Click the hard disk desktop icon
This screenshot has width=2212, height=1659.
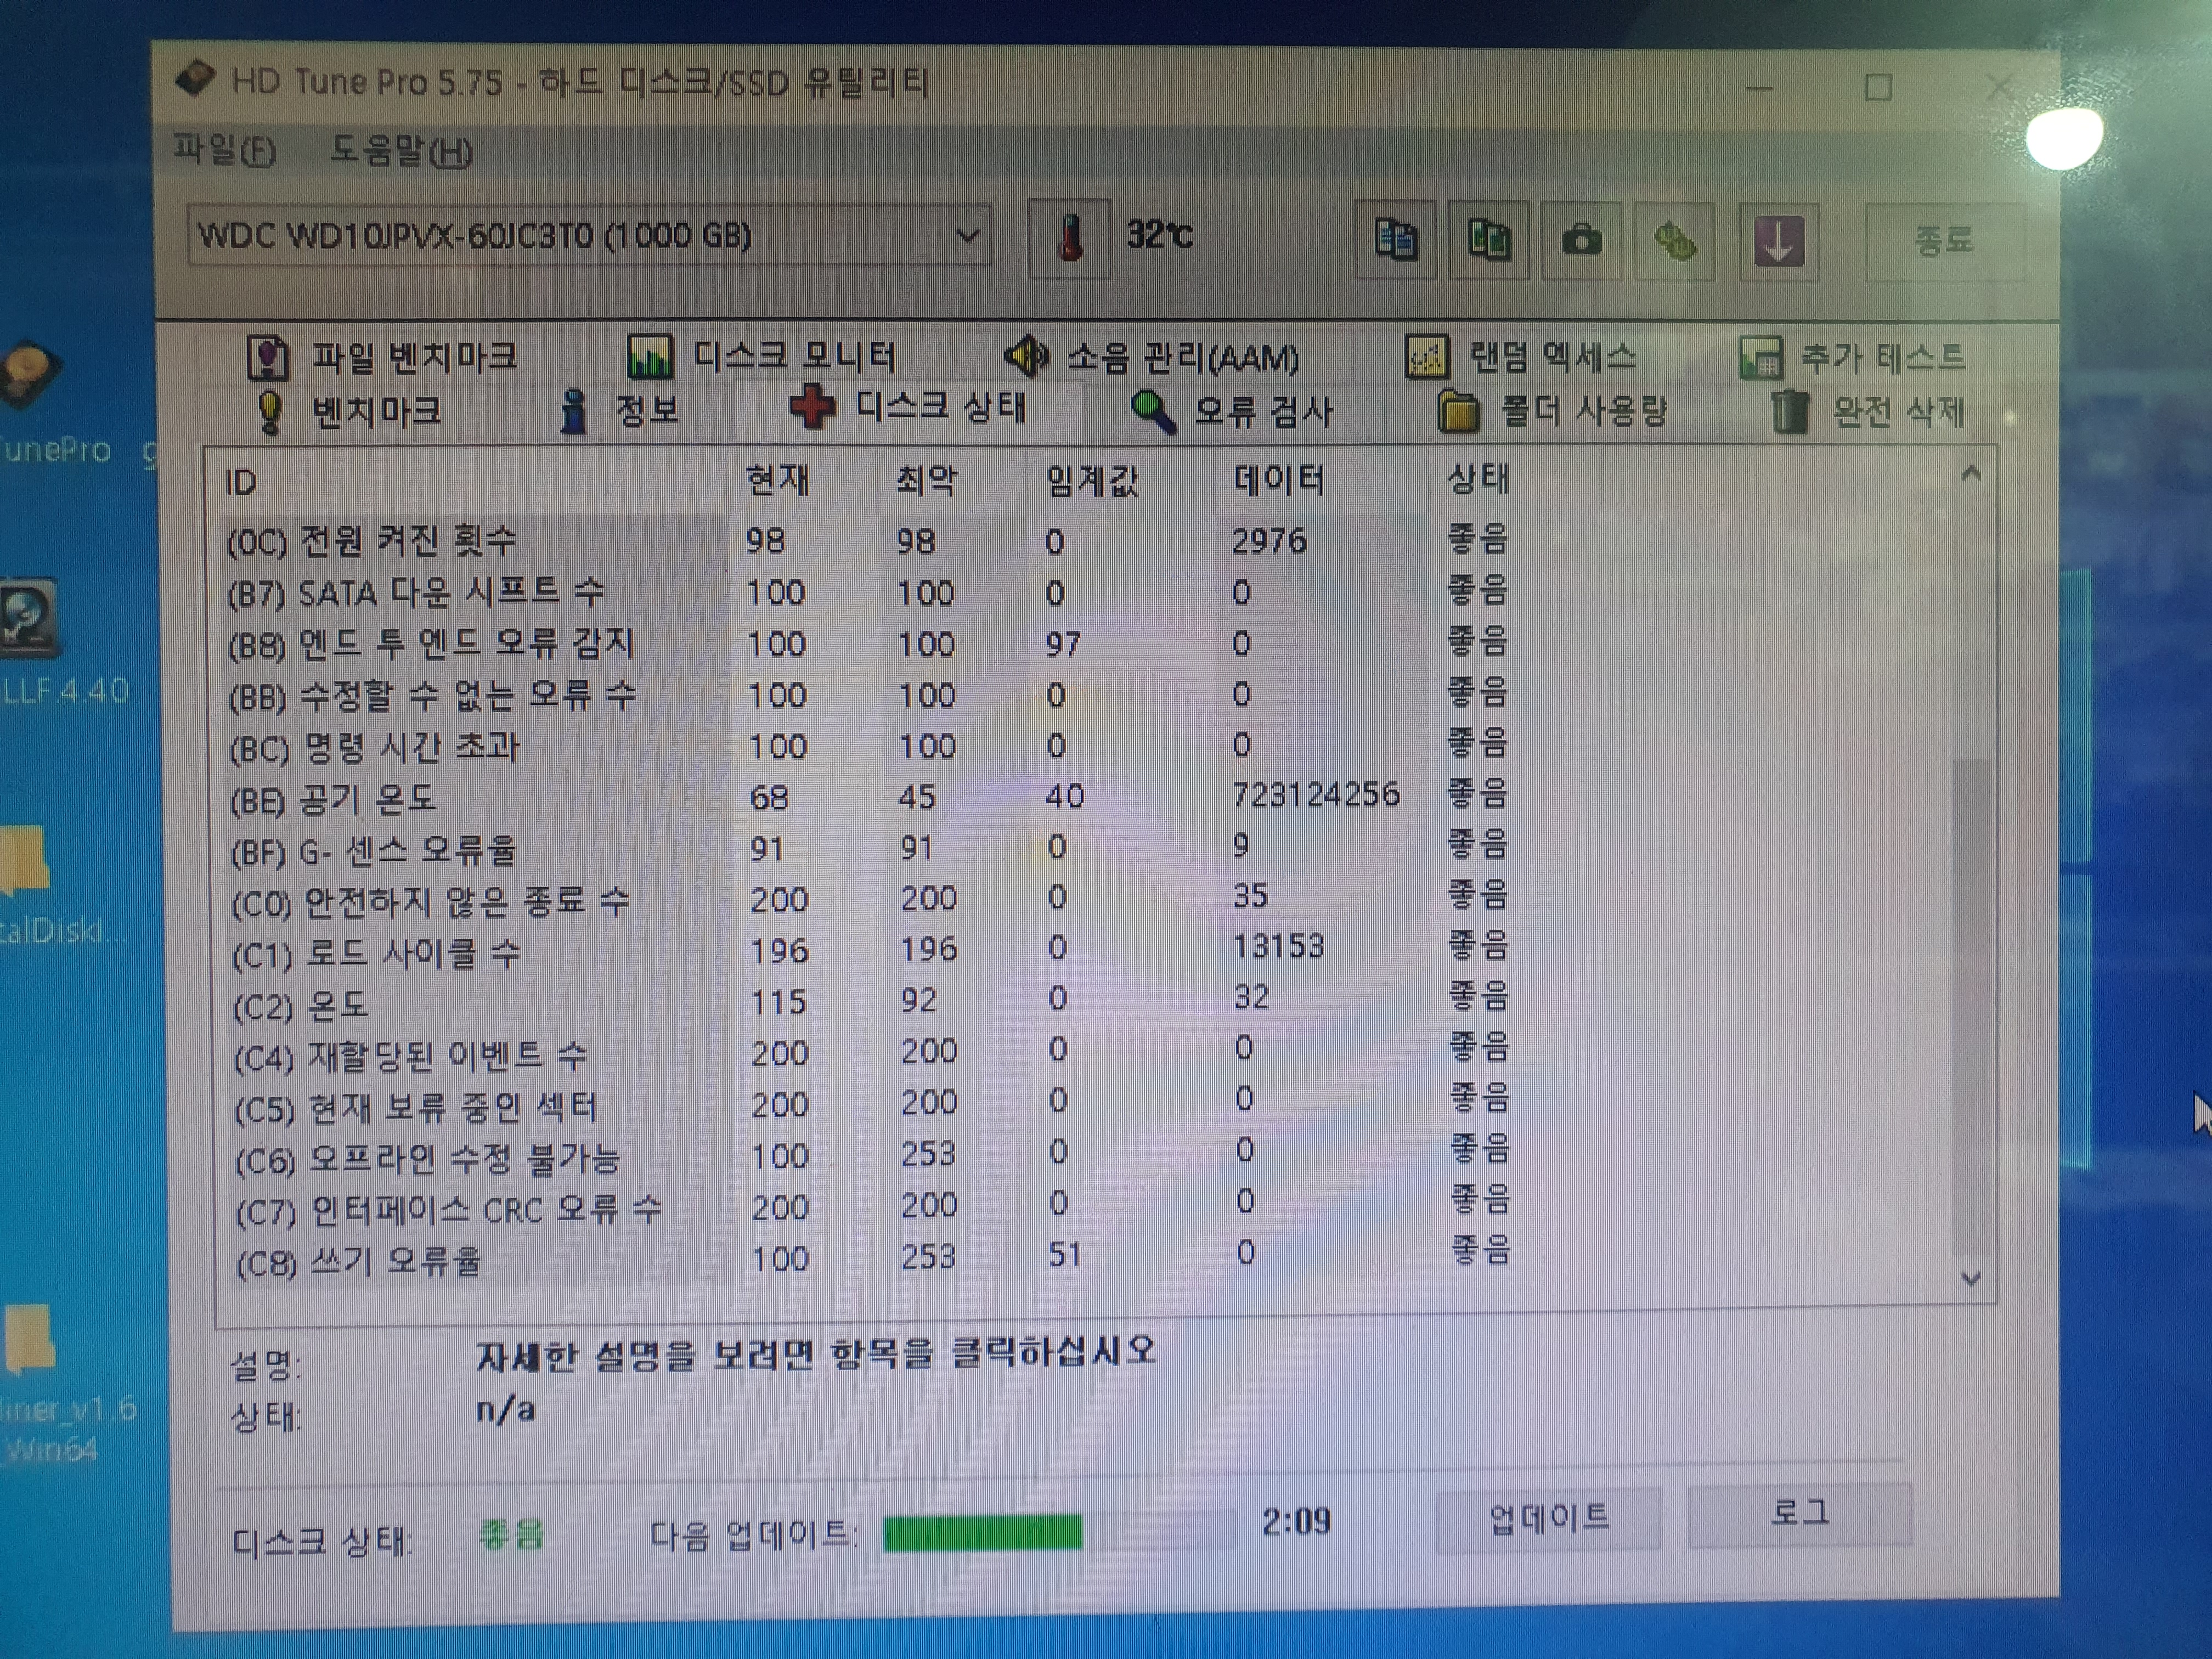pos(30,375)
